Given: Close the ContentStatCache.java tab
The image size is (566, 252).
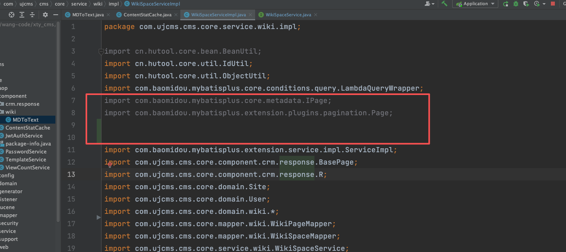Looking at the screenshot, I should [x=176, y=15].
